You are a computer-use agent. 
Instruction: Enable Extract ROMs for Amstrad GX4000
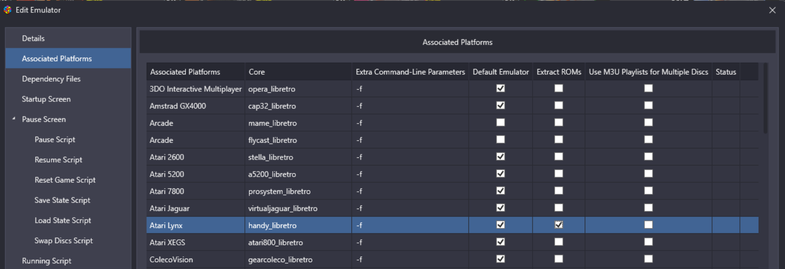559,105
